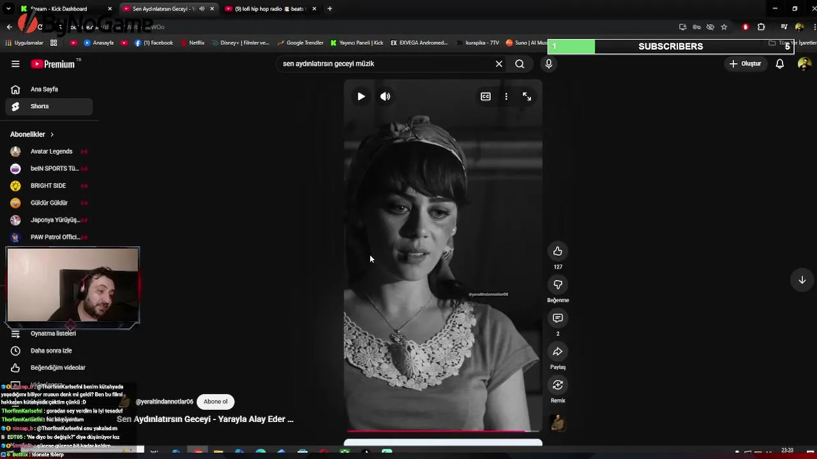Close the Sen Aydınlatırsın Geceyi tab

click(x=212, y=9)
